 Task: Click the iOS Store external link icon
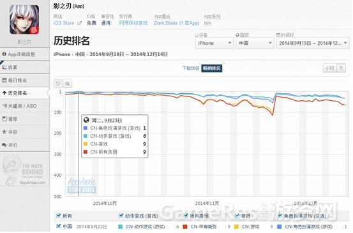pyautogui.click(x=79, y=23)
